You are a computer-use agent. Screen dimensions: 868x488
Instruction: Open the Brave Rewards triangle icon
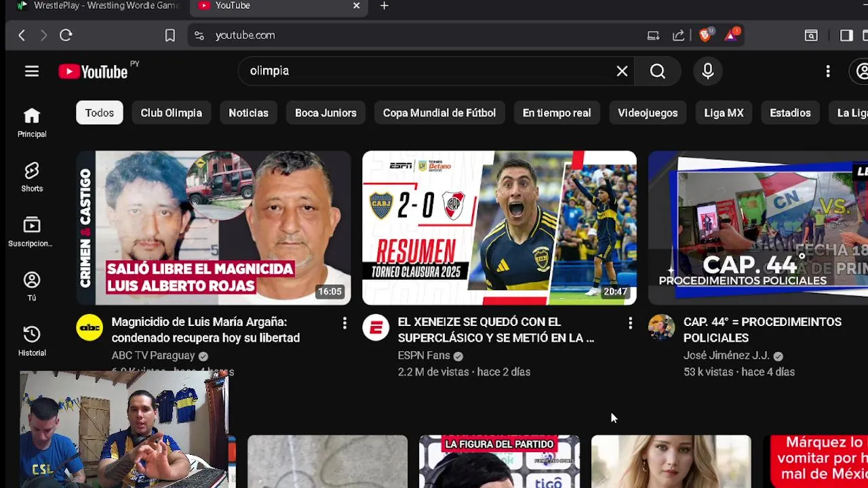coord(732,35)
